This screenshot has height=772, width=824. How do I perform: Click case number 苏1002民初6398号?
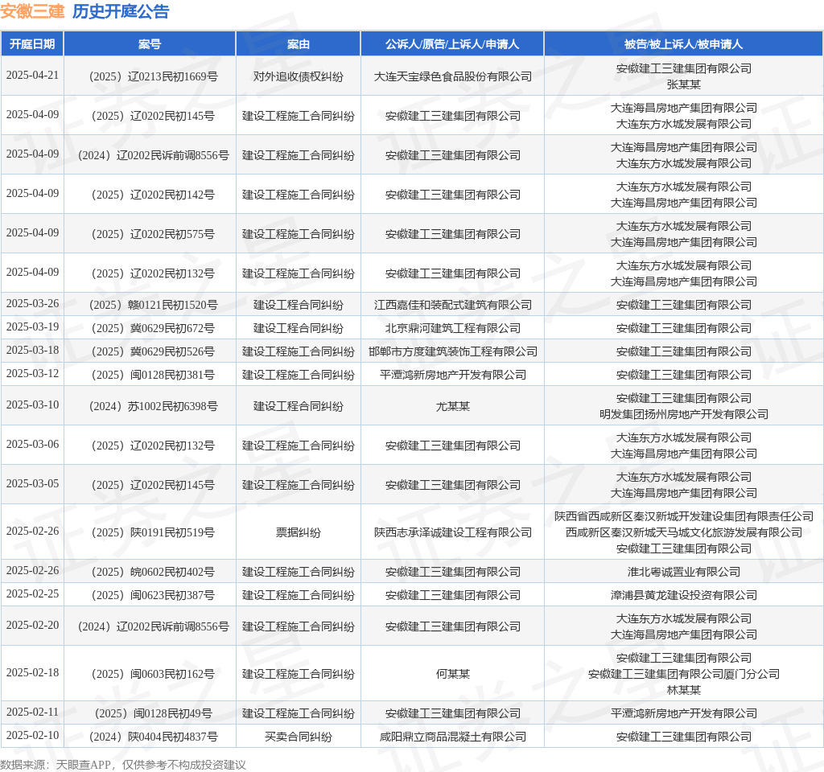(154, 406)
